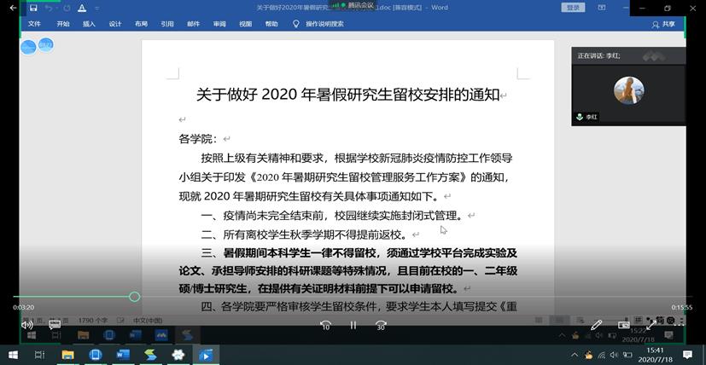
Task: Open the pen edit tool in the player
Action: tap(597, 325)
